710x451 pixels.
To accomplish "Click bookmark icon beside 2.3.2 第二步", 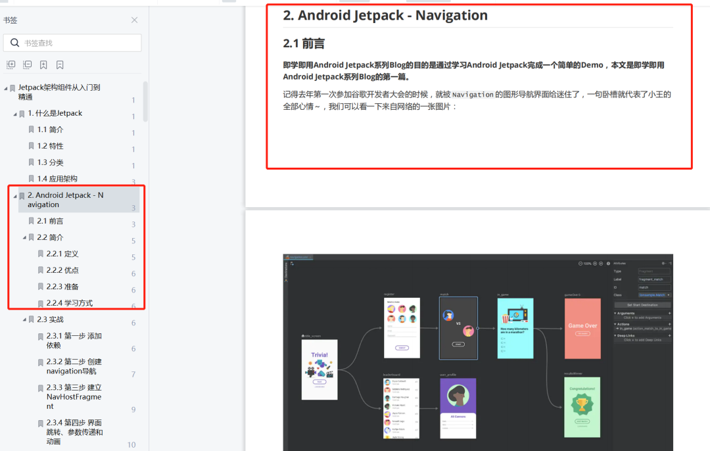I will [41, 362].
